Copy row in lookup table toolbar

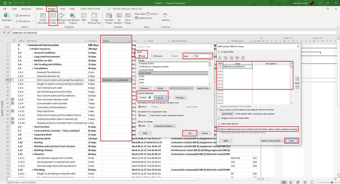click(x=225, y=58)
